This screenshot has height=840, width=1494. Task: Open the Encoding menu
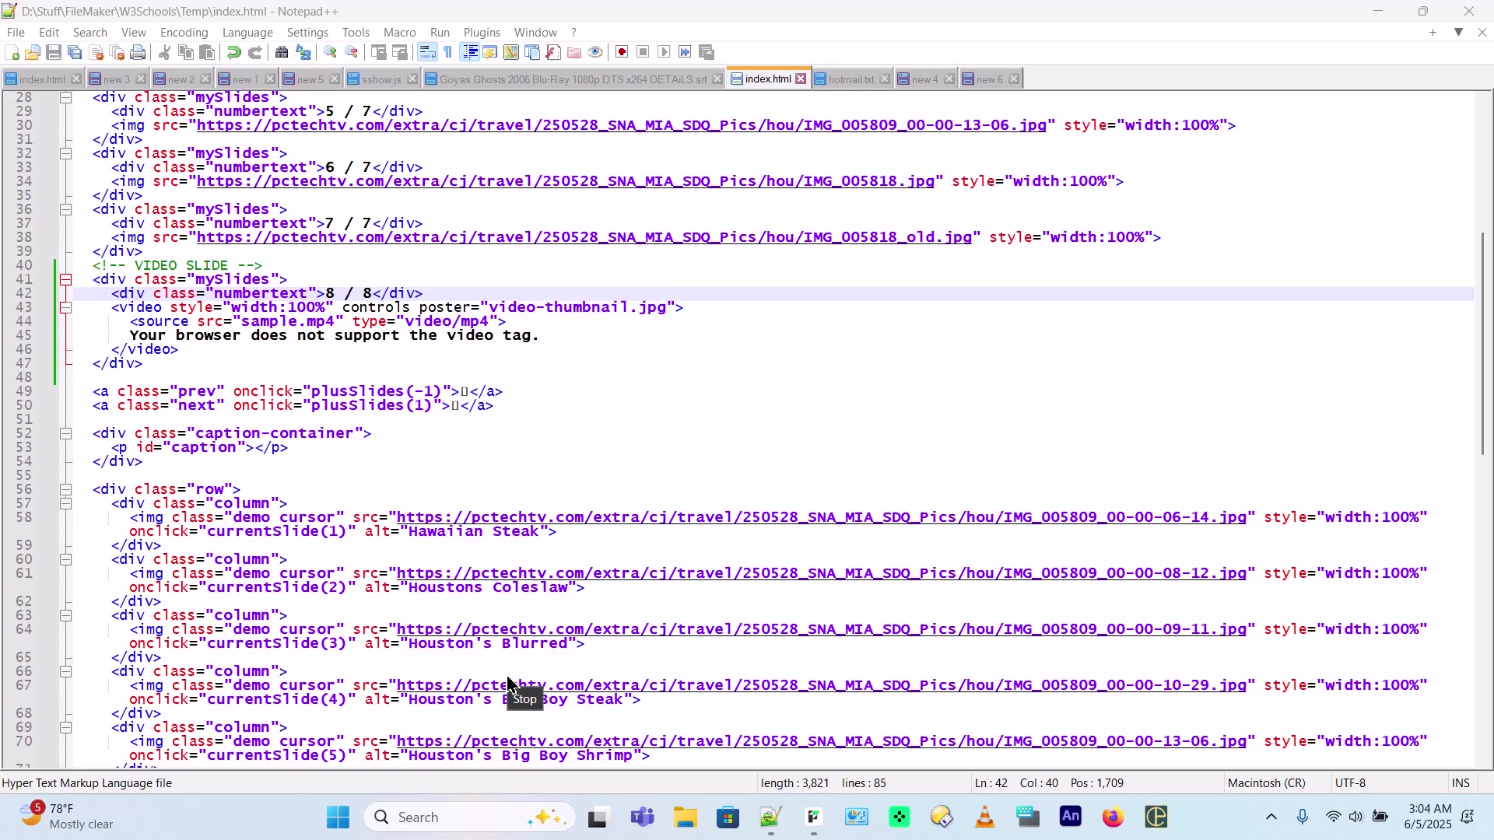click(184, 32)
